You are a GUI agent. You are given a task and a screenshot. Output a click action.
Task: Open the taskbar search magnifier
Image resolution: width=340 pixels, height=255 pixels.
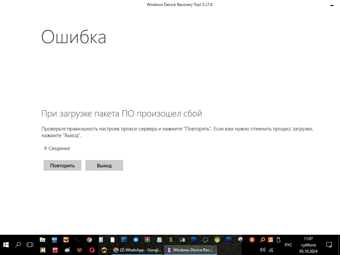click(x=18, y=245)
